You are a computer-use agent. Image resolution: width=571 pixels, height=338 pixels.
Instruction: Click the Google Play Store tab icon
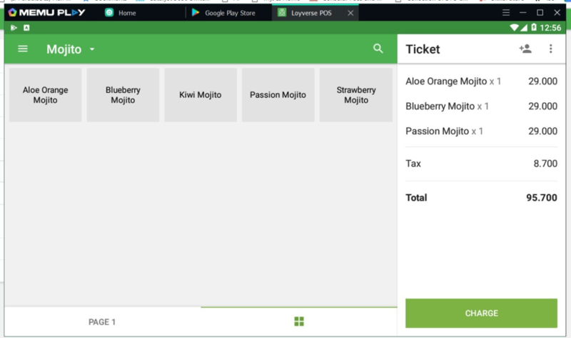pos(195,13)
